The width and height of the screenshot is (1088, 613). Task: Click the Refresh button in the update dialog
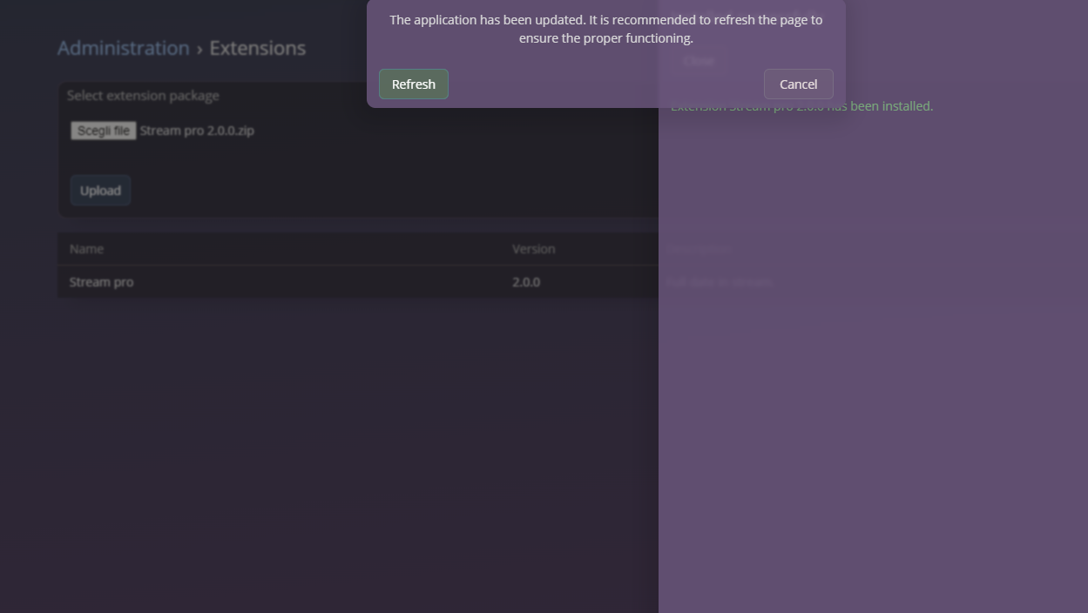(413, 84)
